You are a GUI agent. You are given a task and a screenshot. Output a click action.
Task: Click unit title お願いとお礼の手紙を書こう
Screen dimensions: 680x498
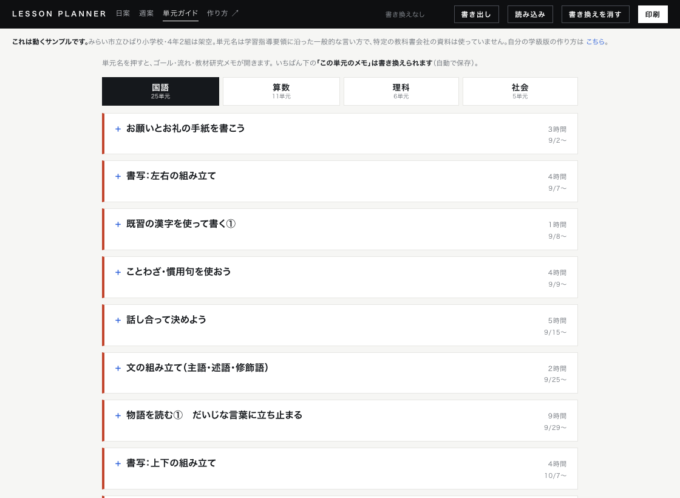[x=186, y=128]
